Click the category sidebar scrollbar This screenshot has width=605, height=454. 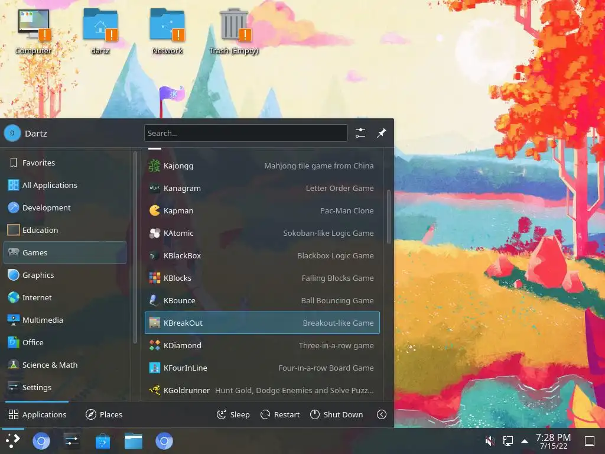135,248
